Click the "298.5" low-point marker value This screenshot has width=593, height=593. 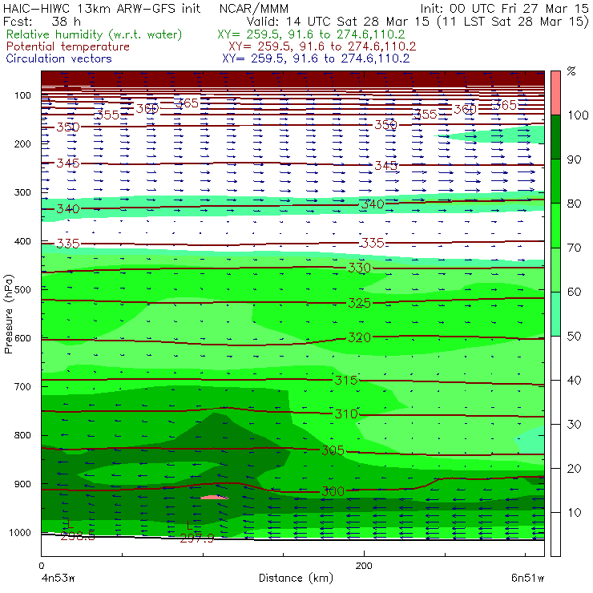pos(78,535)
